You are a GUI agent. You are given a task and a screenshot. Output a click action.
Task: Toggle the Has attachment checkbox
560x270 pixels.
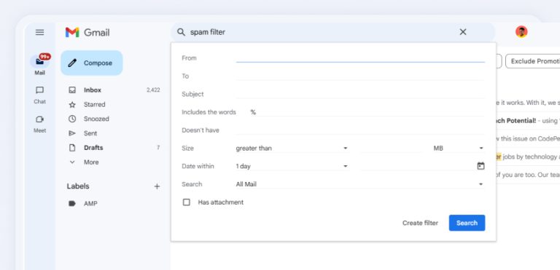click(187, 202)
